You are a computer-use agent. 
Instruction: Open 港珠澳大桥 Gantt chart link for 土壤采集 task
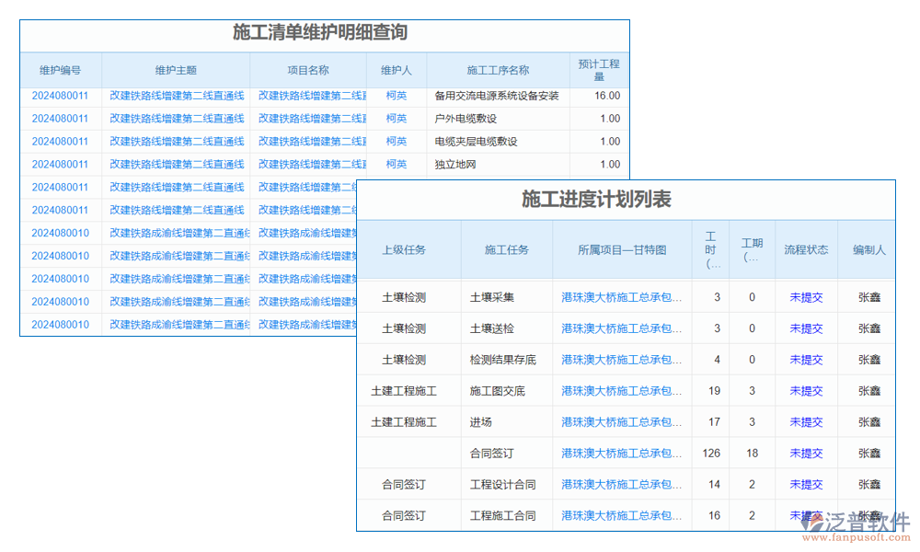click(622, 297)
